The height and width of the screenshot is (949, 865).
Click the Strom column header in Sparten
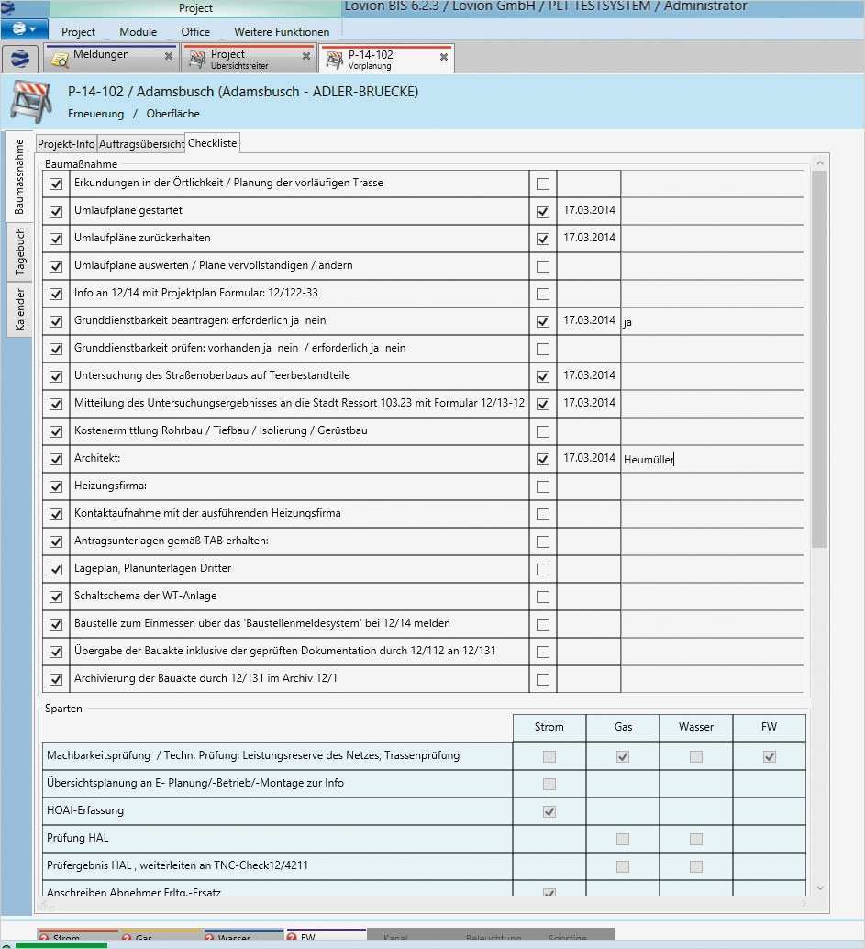549,727
